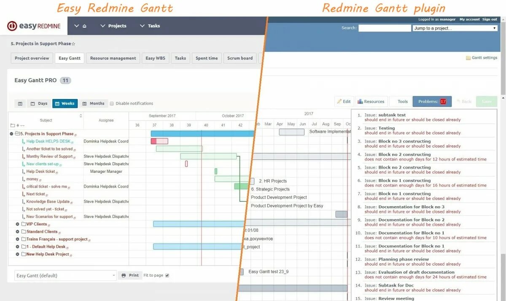Click the 'Easy Gantt test 23_9' label

point(269,272)
